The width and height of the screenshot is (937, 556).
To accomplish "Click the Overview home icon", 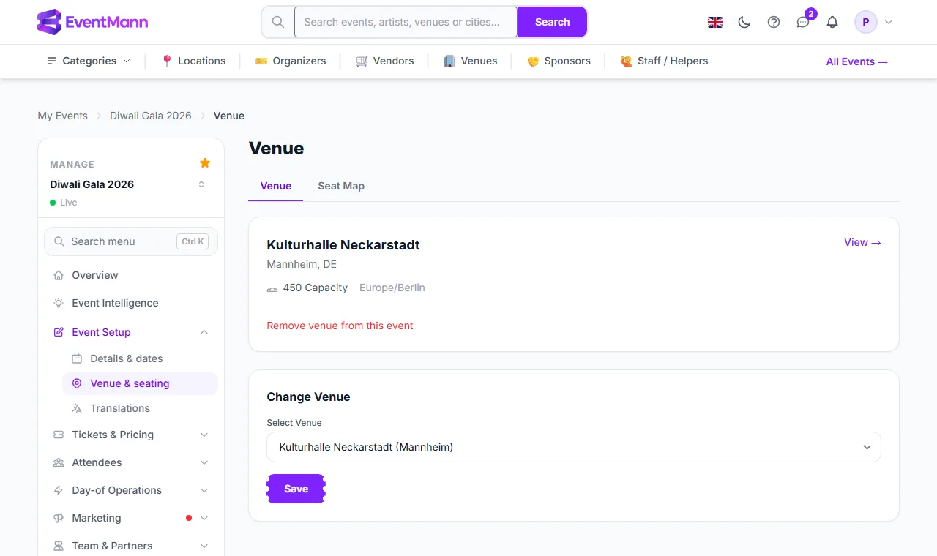I will tap(59, 275).
